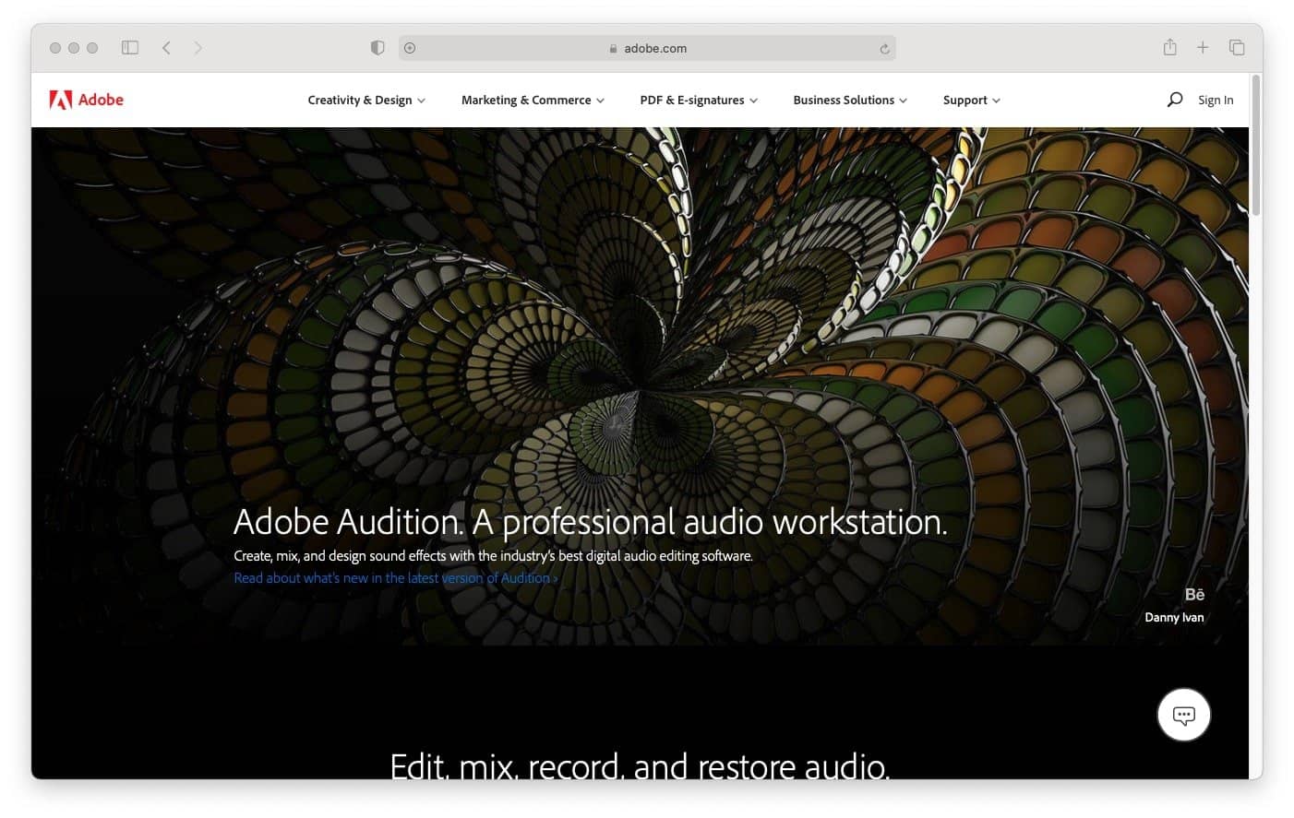Show tab overview icon

1237,48
